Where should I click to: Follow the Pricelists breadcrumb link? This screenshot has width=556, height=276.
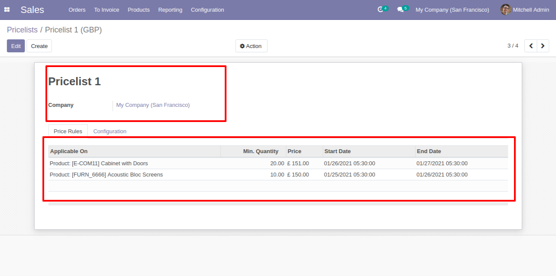click(22, 30)
